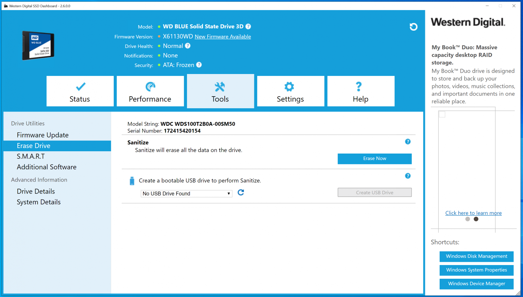
Task: Launch Windows Disk Management shortcut
Action: click(476, 256)
